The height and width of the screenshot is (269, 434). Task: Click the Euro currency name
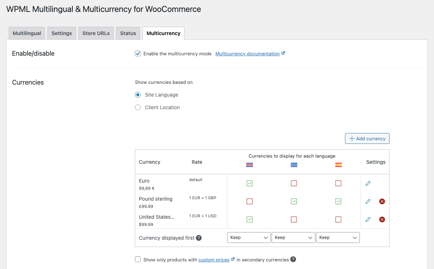[x=144, y=181]
